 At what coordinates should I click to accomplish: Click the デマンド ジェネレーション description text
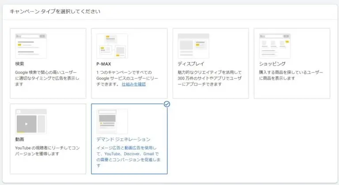[x=128, y=157]
